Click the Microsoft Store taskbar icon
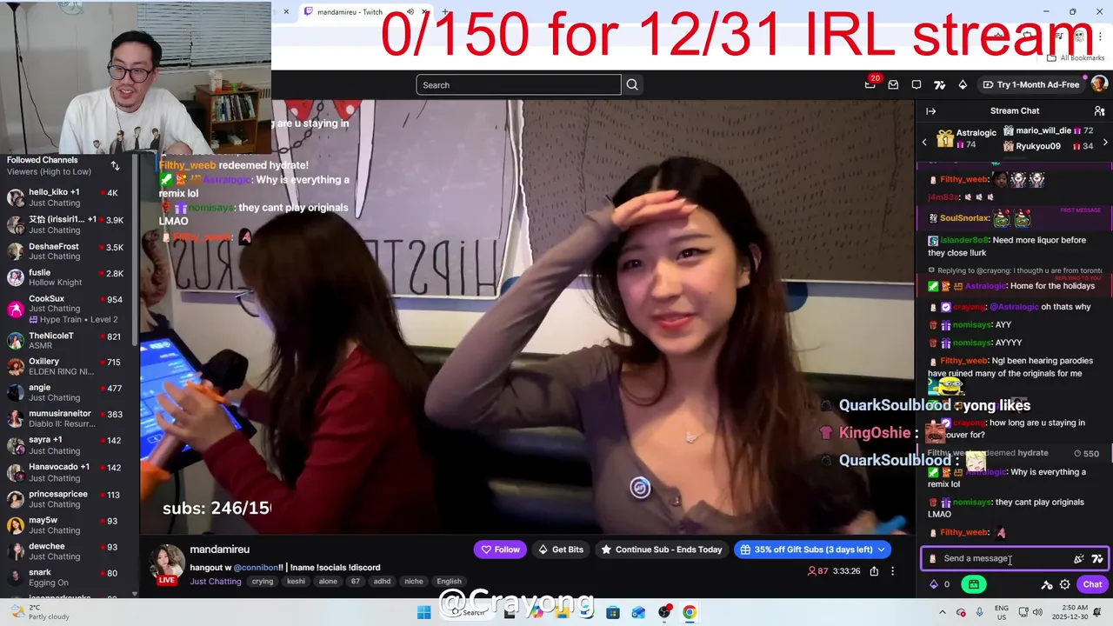 click(x=613, y=612)
